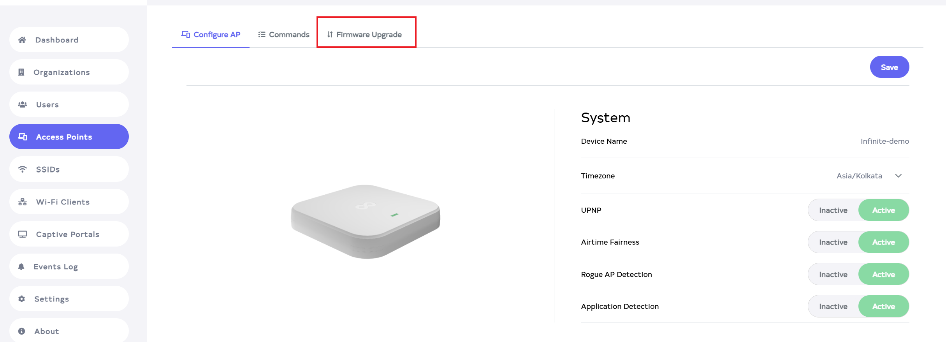Click the Users group icon

coord(23,104)
